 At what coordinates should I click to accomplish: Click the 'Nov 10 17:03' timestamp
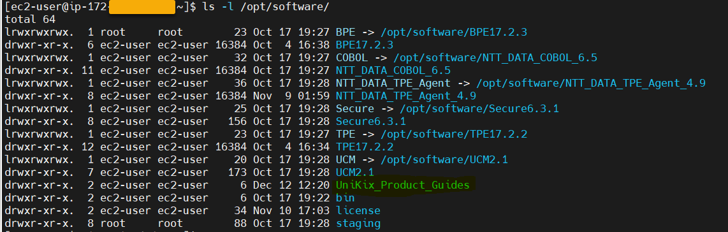coord(291,211)
